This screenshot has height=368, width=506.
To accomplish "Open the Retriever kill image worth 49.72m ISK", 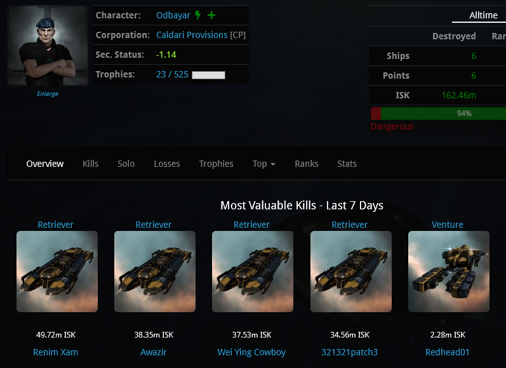I will coord(57,272).
